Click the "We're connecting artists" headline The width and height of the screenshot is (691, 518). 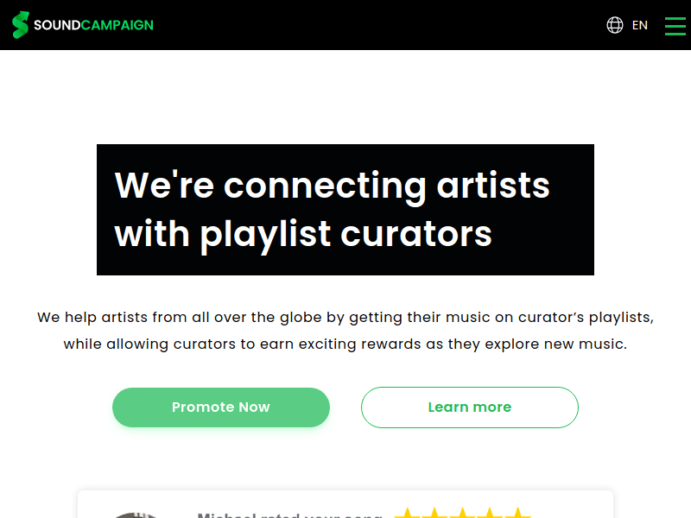[332, 186]
